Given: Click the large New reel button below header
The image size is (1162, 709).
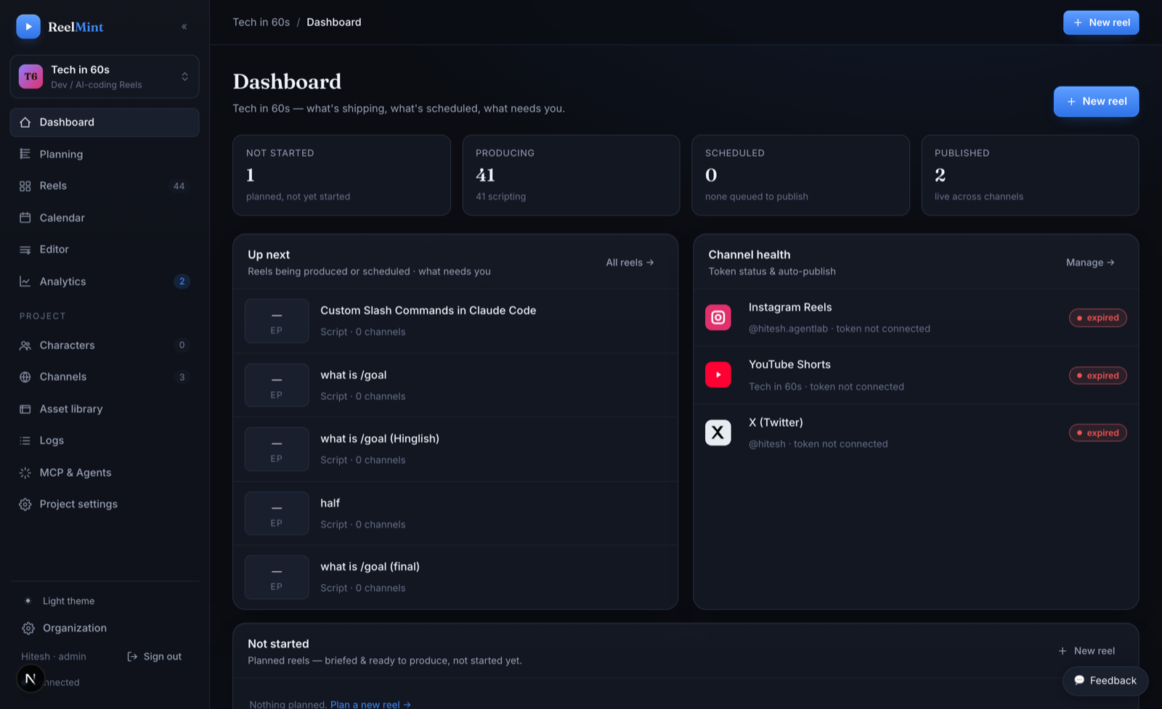Looking at the screenshot, I should [x=1096, y=102].
